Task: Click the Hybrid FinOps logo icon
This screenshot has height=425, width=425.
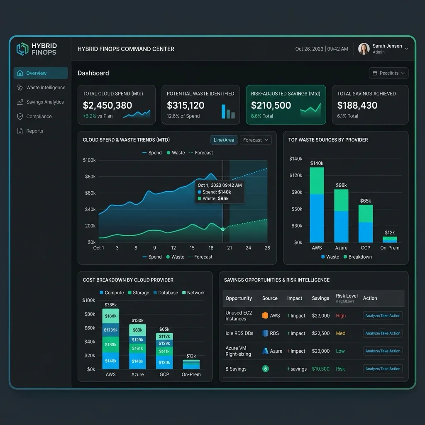Action: point(22,49)
